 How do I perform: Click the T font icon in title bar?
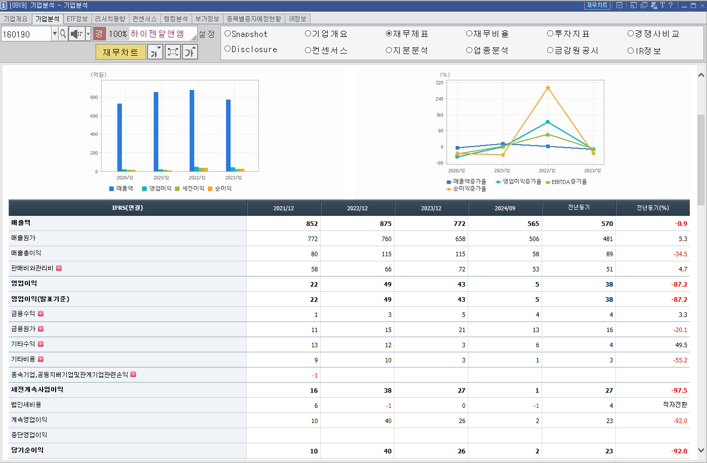click(x=662, y=5)
